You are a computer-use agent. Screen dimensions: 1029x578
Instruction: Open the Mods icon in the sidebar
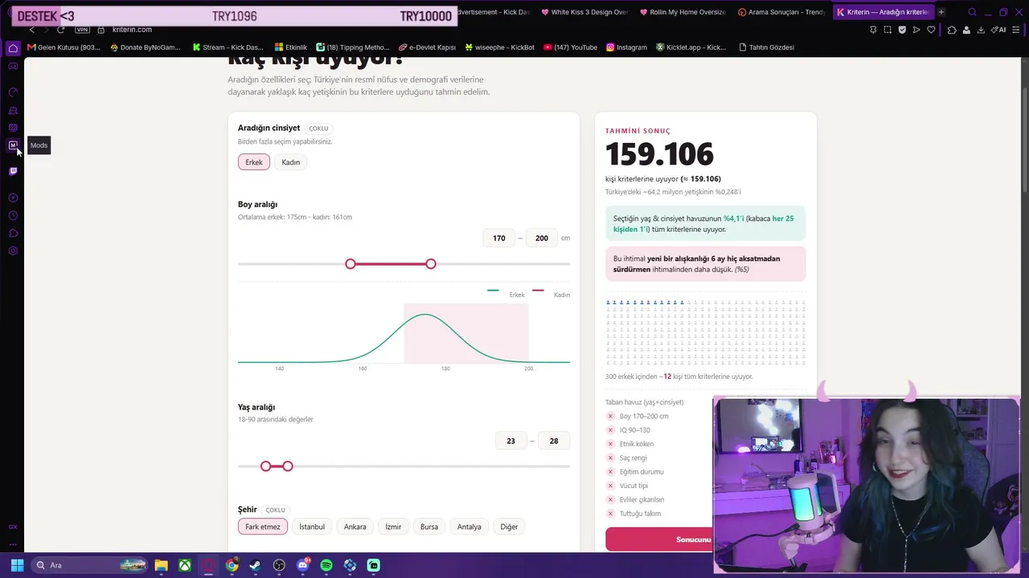[13, 145]
